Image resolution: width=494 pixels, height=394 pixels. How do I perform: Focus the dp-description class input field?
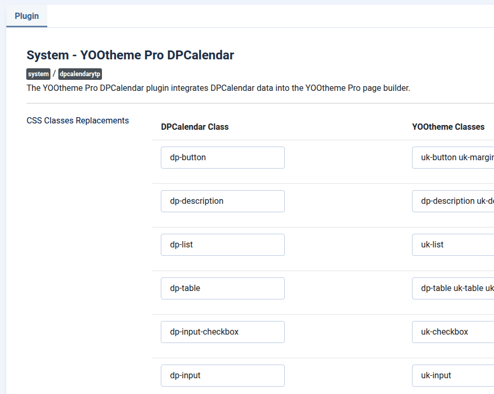click(222, 201)
